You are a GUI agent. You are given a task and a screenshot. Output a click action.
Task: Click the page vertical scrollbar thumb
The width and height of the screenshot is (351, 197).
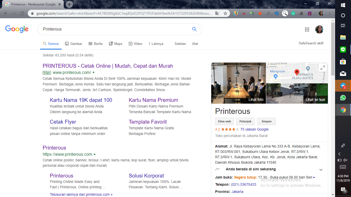(x=333, y=49)
